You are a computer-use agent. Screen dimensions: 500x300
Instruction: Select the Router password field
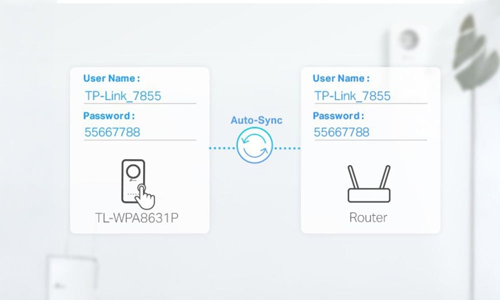click(x=370, y=132)
